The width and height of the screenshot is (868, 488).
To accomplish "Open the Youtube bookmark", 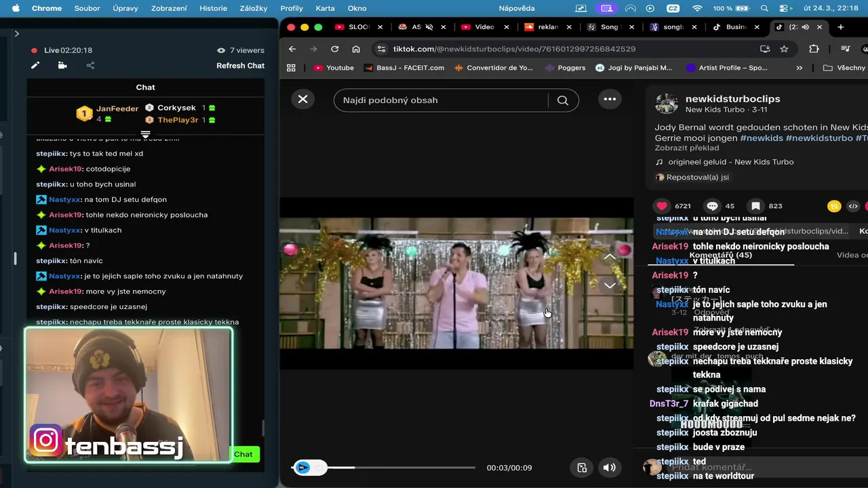I will [334, 68].
